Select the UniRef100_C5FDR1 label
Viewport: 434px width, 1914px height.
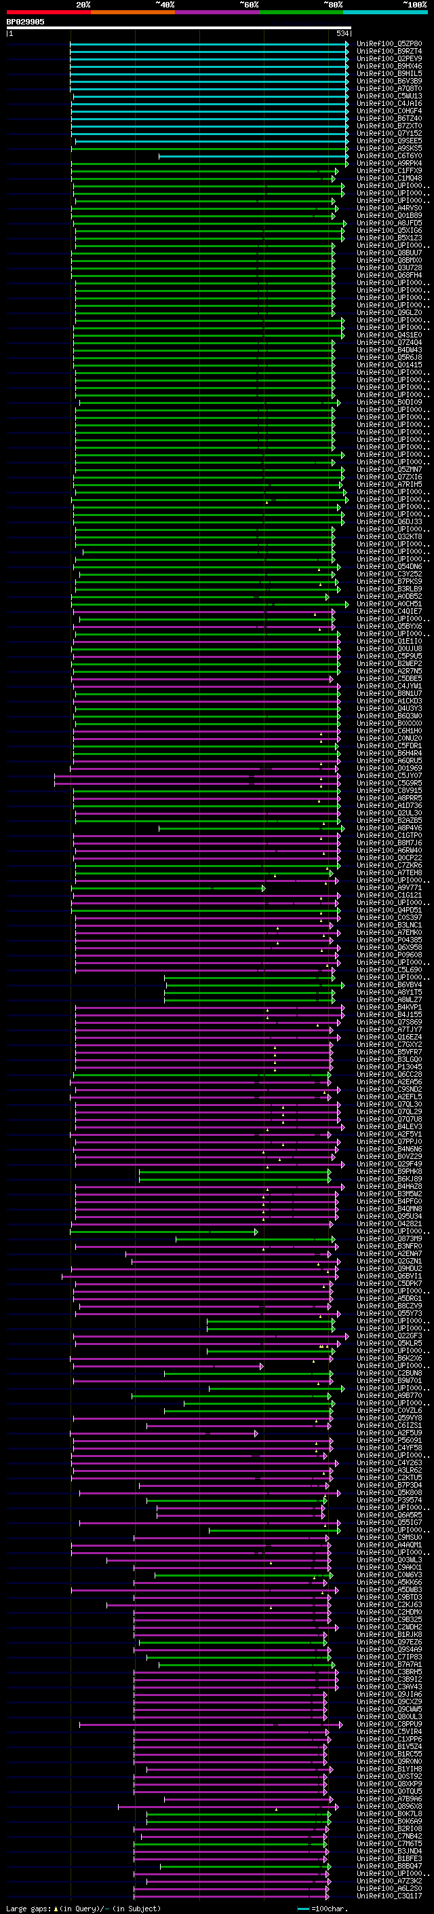(389, 746)
